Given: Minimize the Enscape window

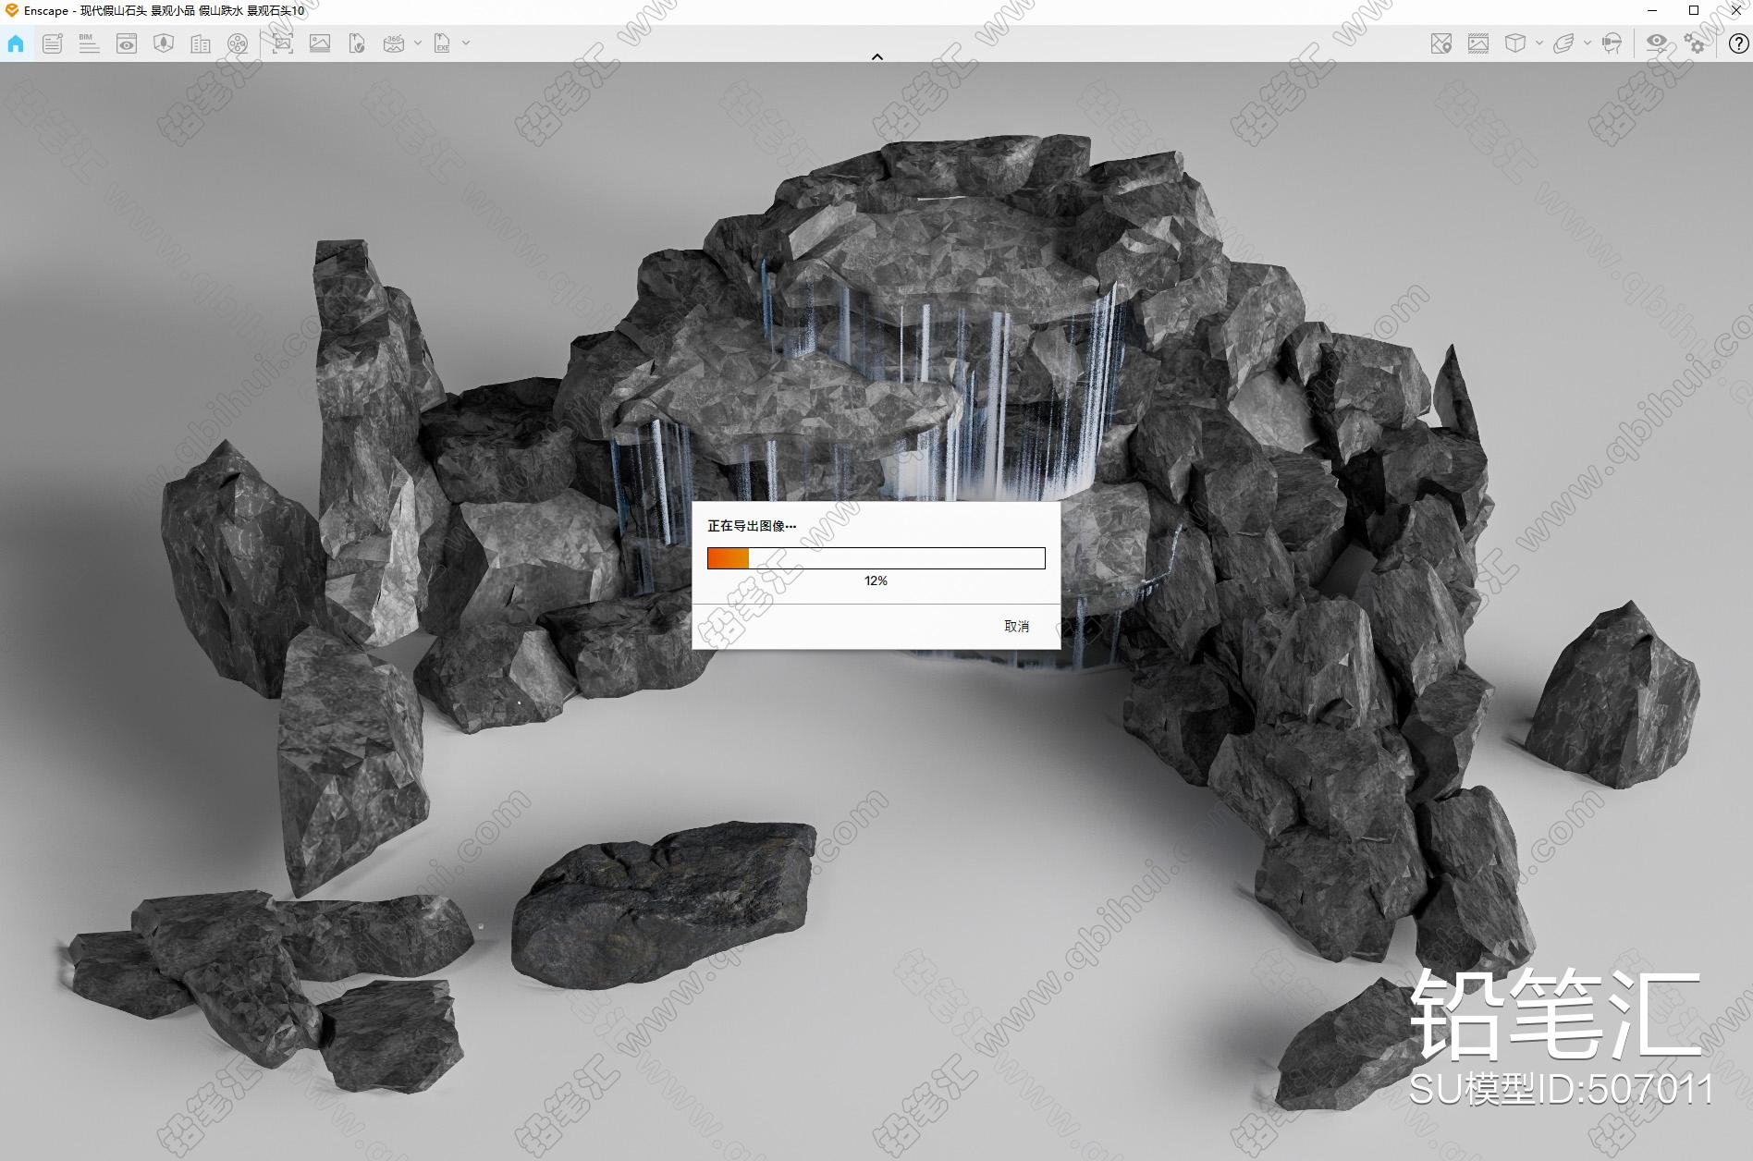Looking at the screenshot, I should click(1651, 11).
